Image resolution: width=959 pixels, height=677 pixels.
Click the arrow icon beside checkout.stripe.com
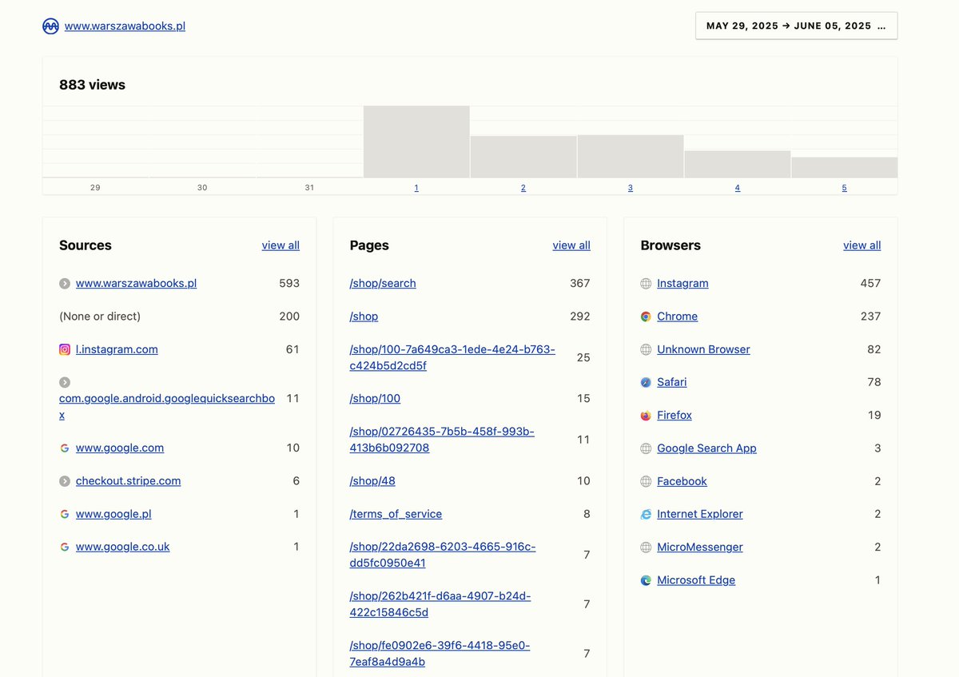[x=64, y=480]
